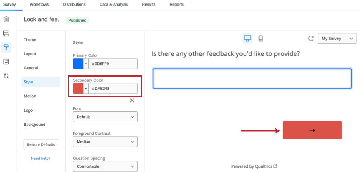The image size is (360, 172).
Task: Open the survey options sliders icon
Action: pos(6,61)
